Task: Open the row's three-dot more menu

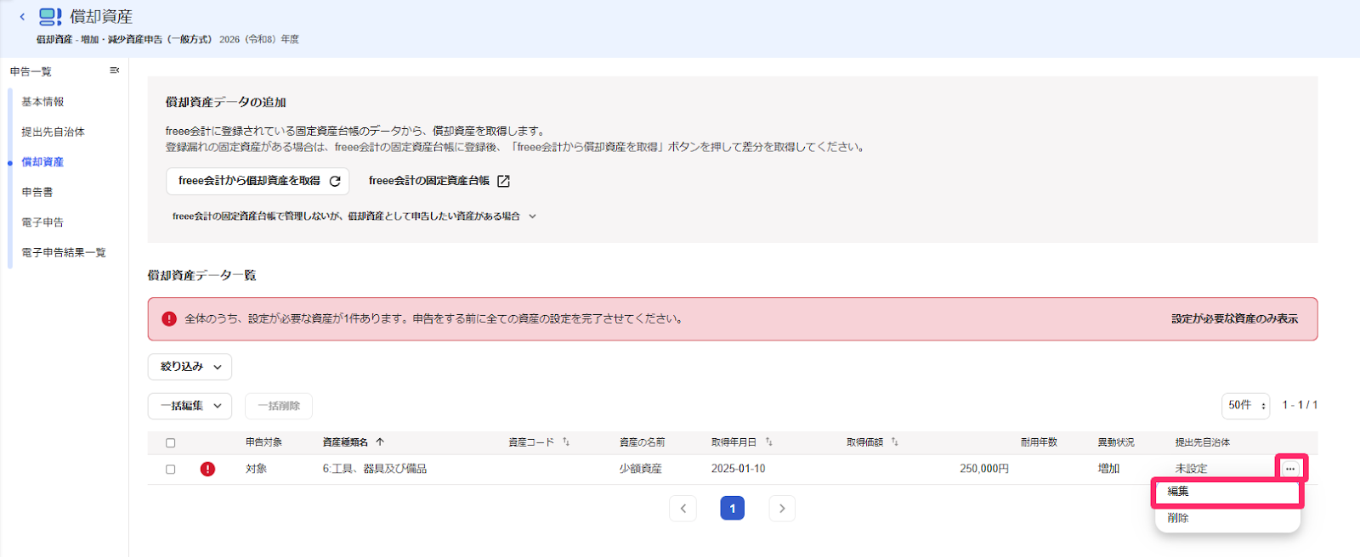Action: tap(1290, 469)
